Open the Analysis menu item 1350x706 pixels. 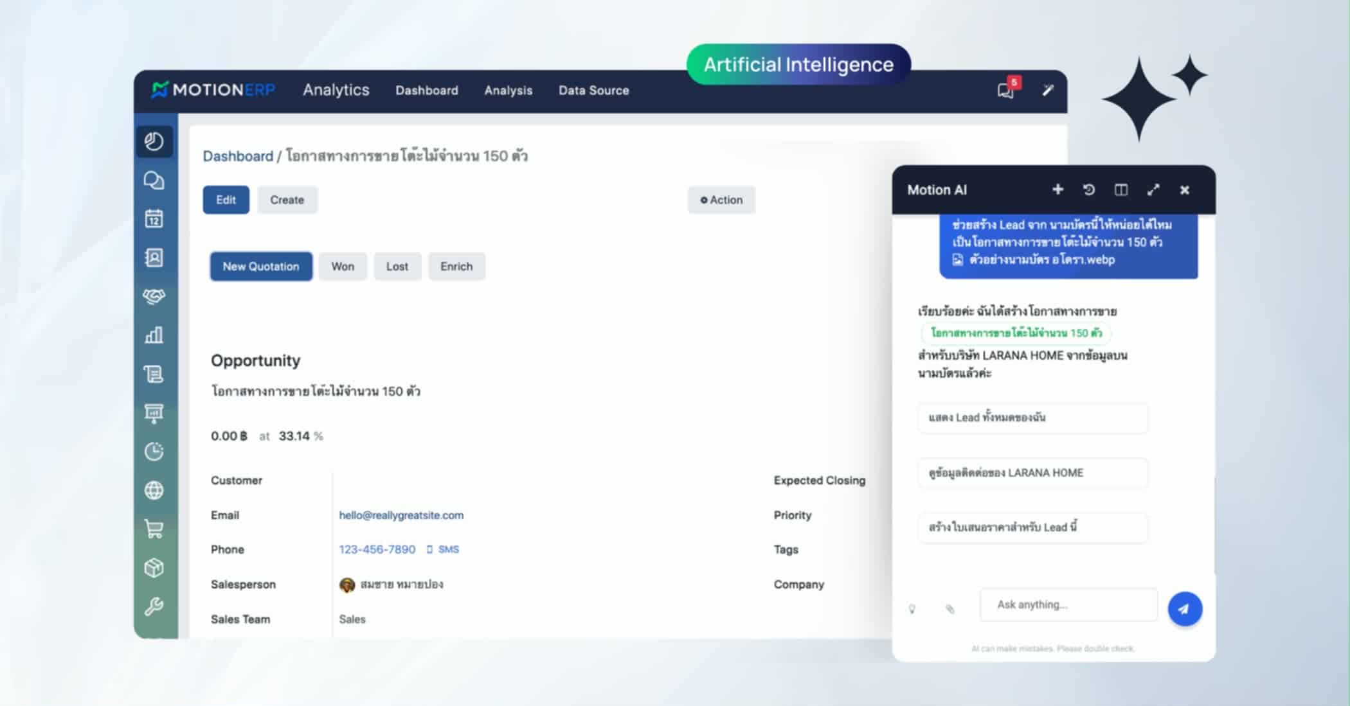click(x=508, y=91)
